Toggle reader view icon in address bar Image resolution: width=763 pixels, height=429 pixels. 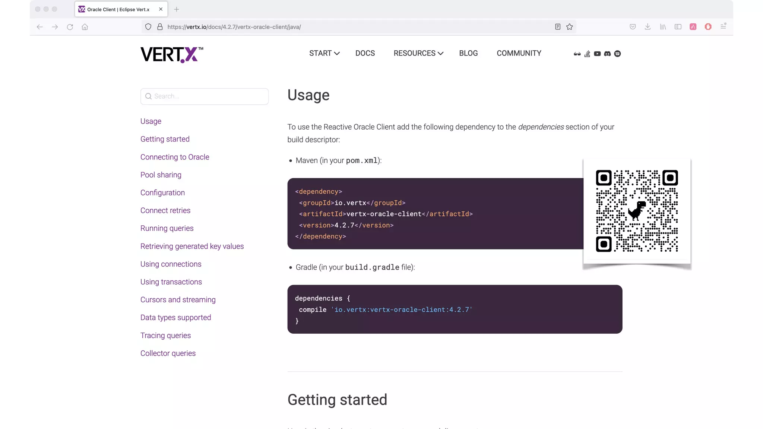point(558,27)
